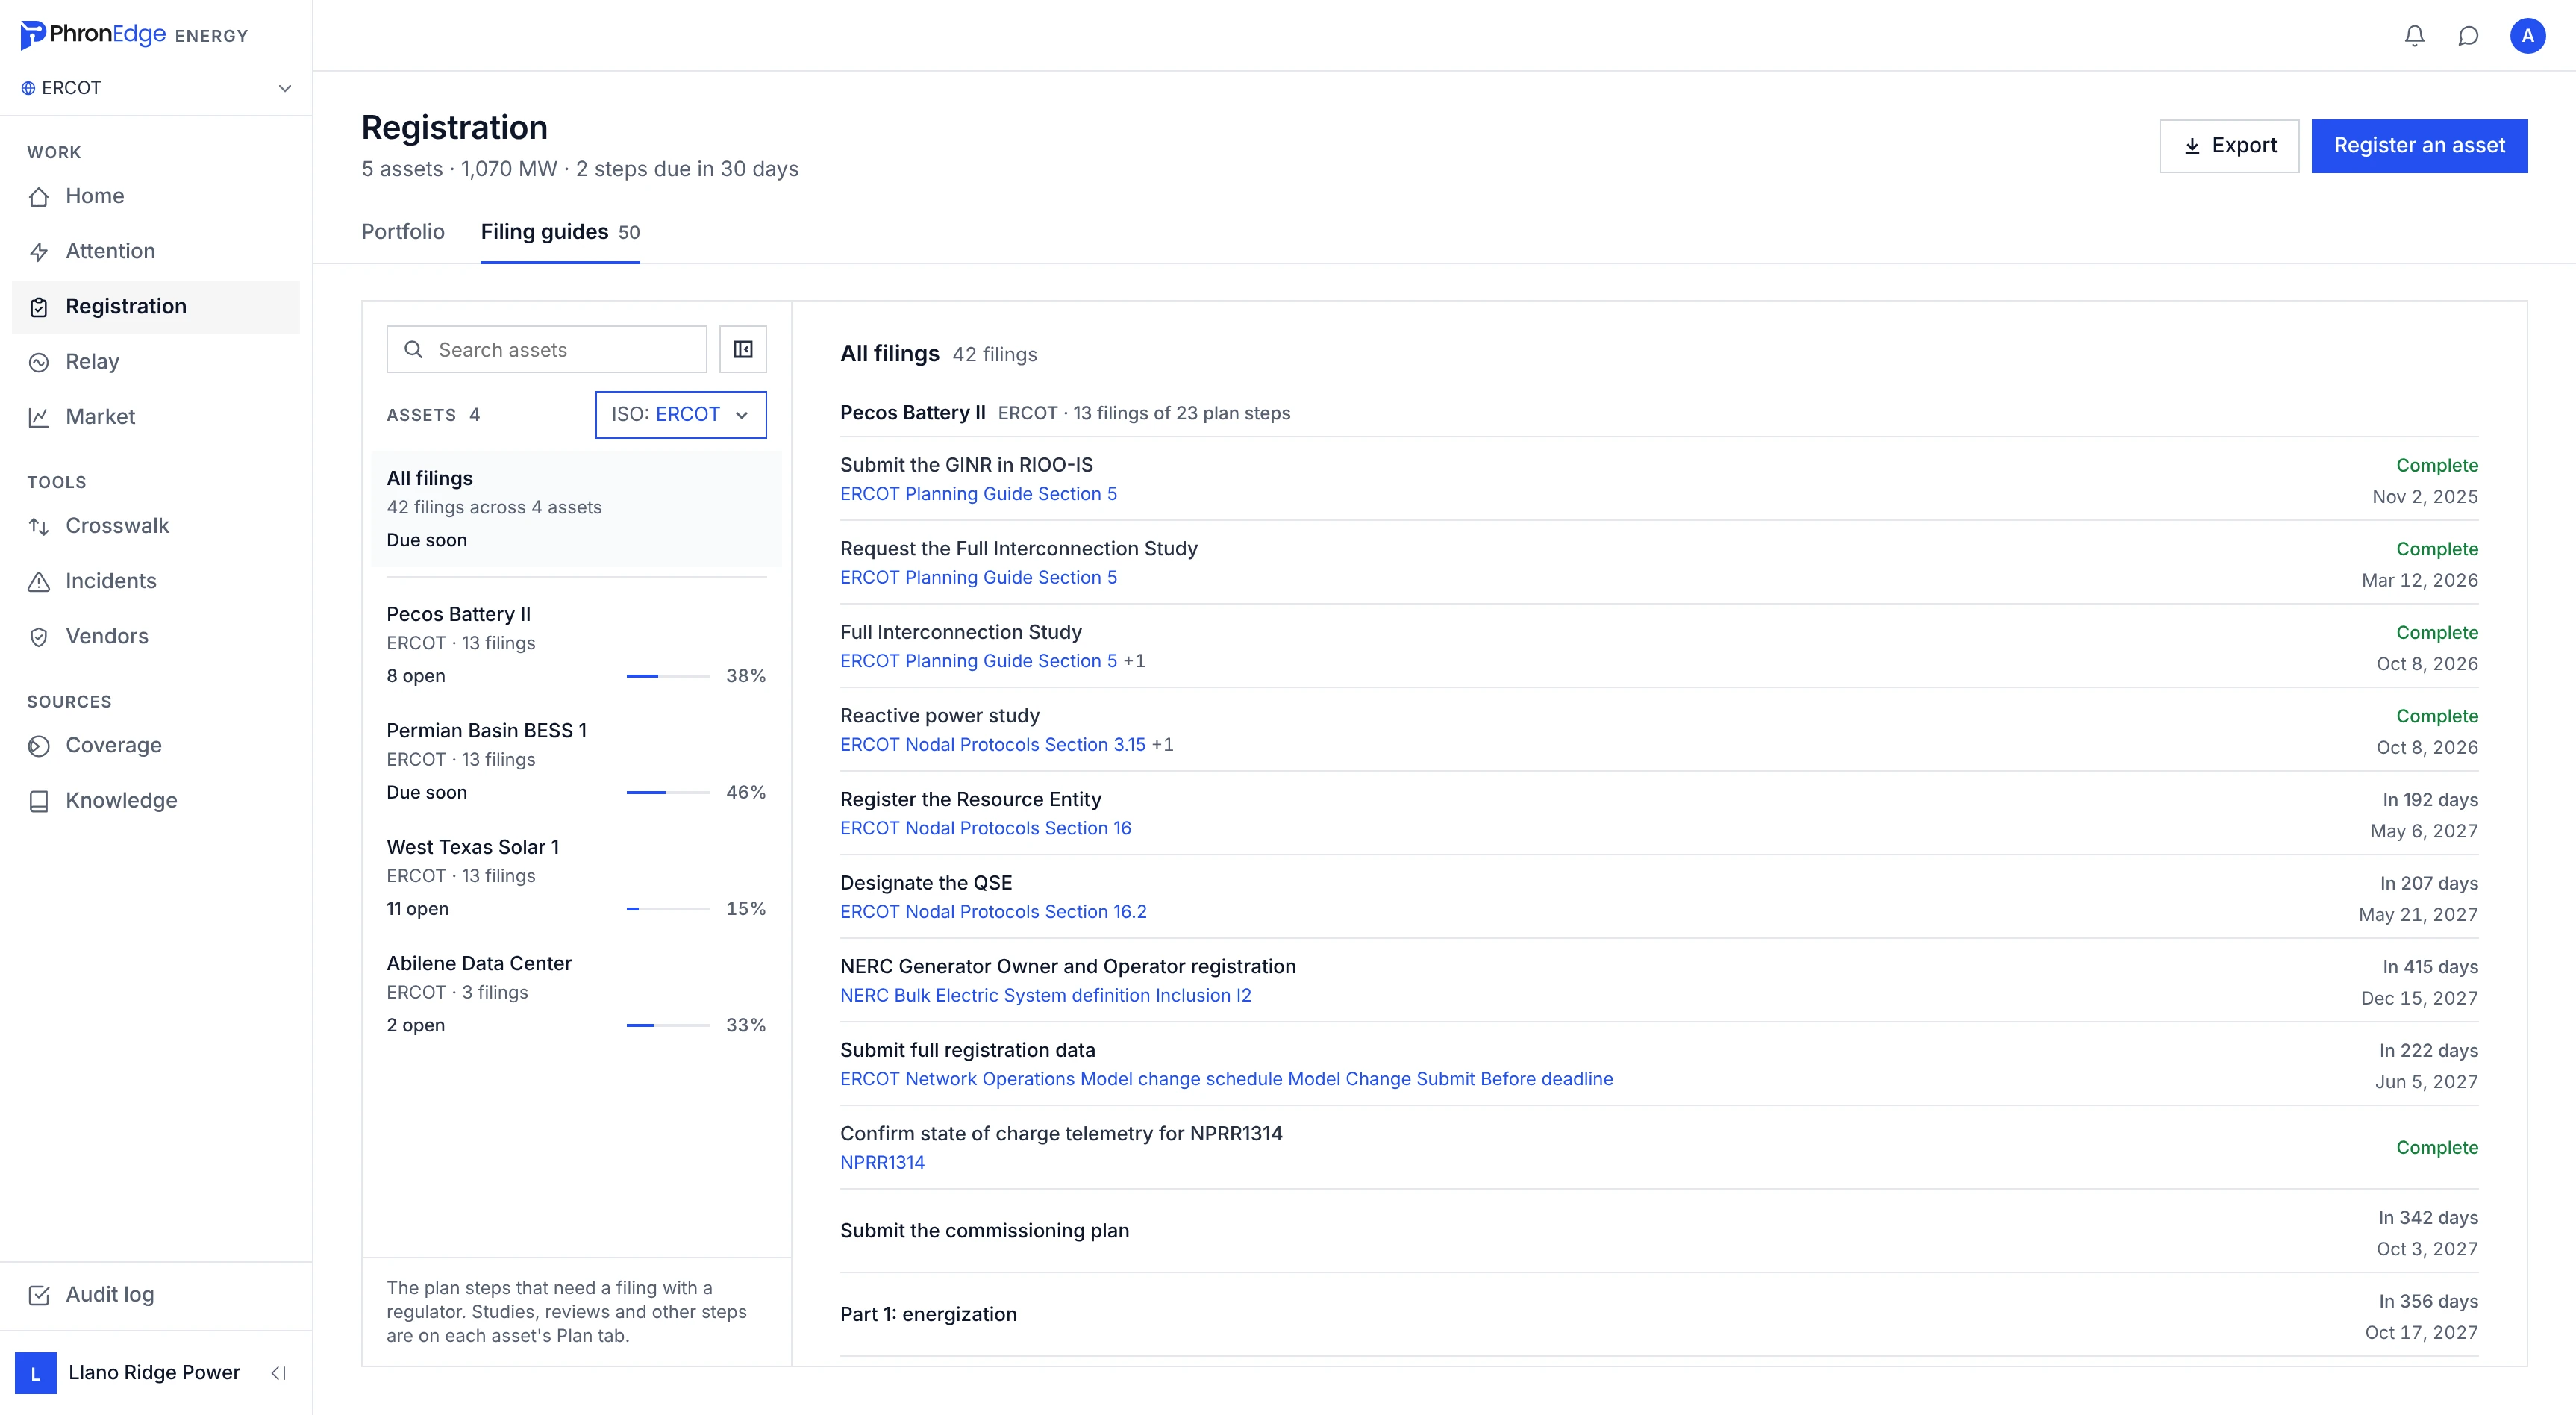The width and height of the screenshot is (2576, 1415).
Task: Click the Market chart icon
Action: tap(39, 417)
